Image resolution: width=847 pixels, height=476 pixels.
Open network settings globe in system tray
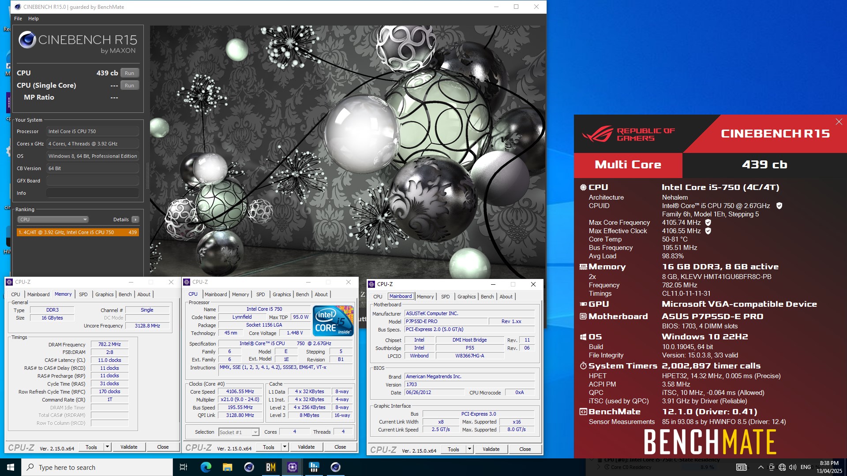(782, 467)
